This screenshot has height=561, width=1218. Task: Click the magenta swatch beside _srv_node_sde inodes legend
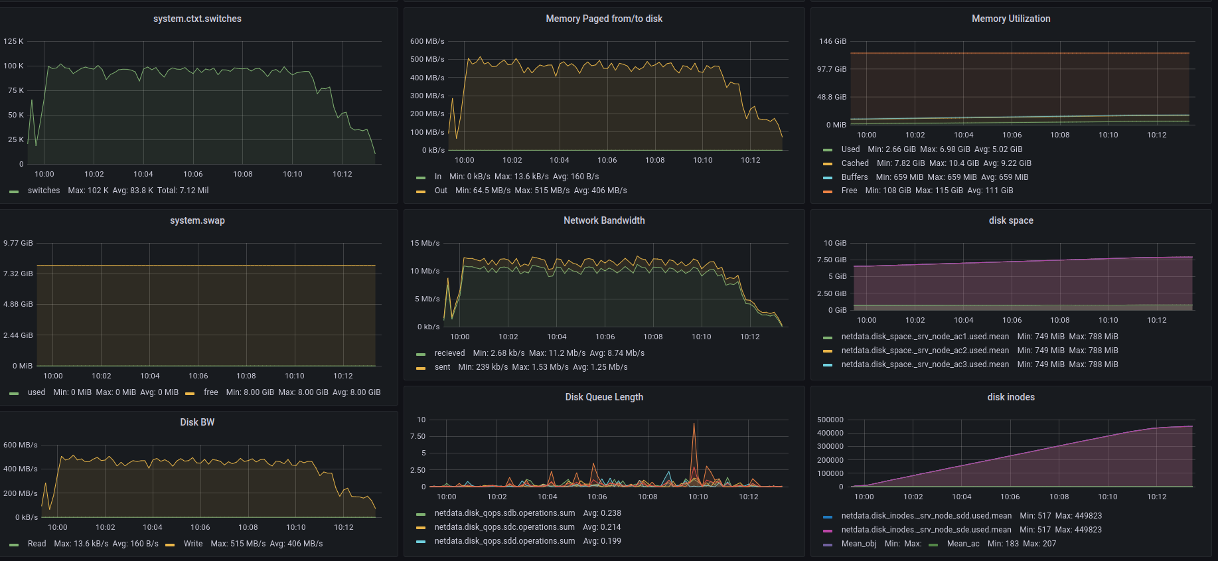828,530
